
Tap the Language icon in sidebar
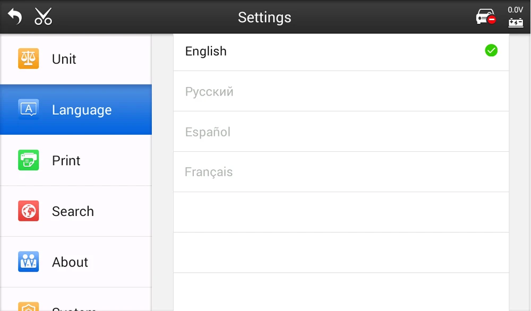click(29, 109)
